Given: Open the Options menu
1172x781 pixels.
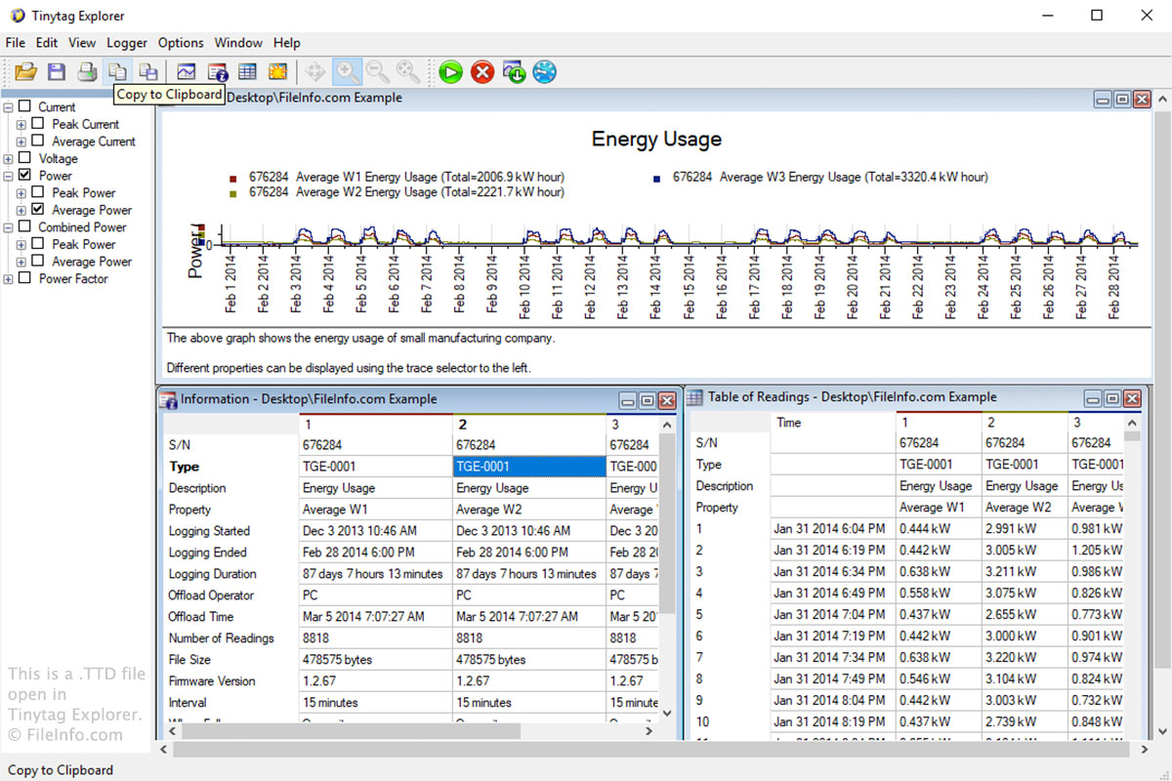Looking at the screenshot, I should pyautogui.click(x=181, y=43).
